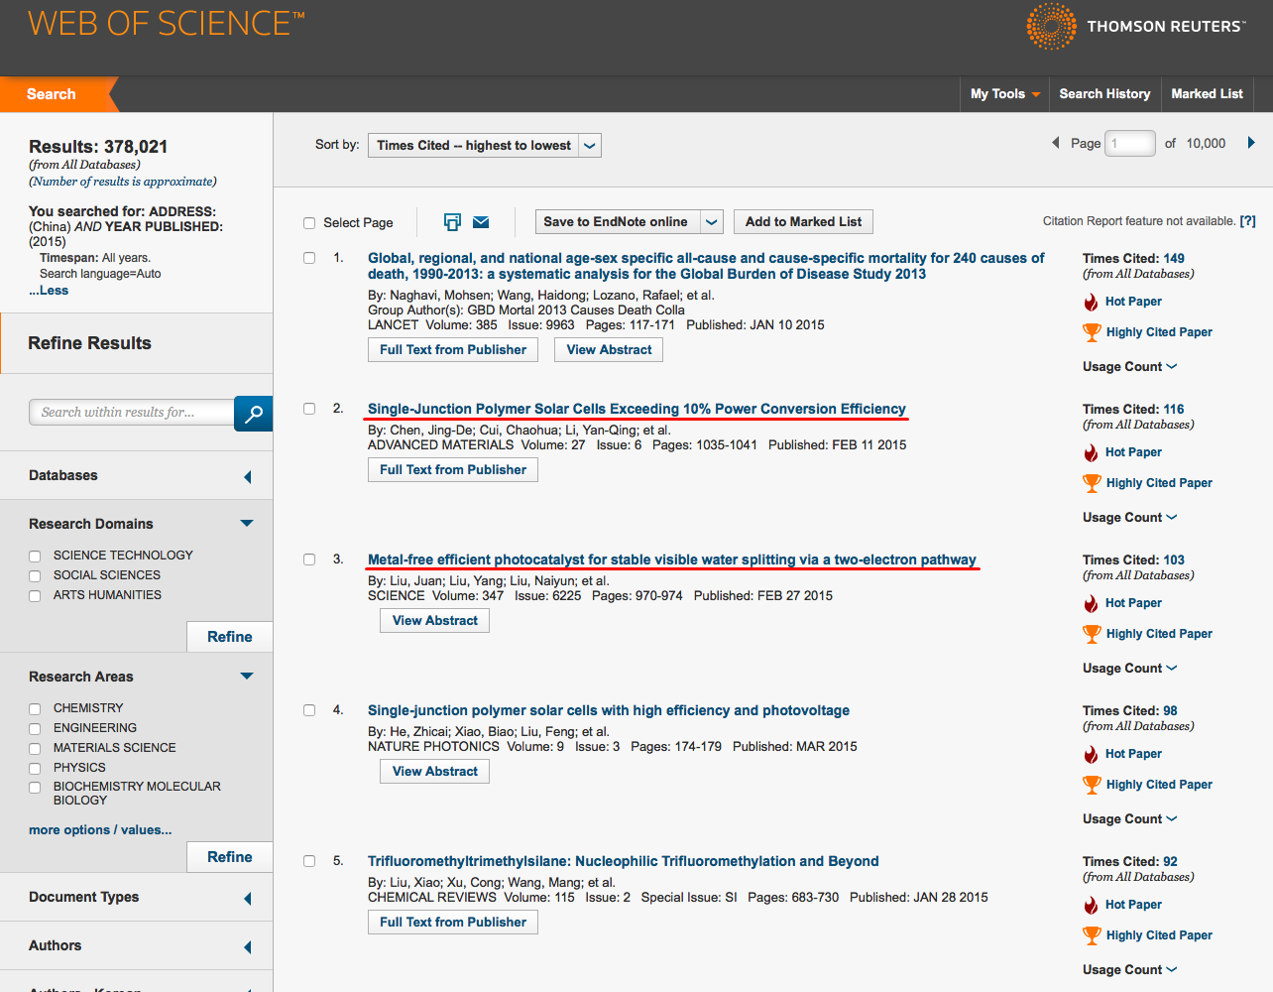Open the Search History tab
Viewport: 1273px width, 992px height.
tap(1104, 94)
